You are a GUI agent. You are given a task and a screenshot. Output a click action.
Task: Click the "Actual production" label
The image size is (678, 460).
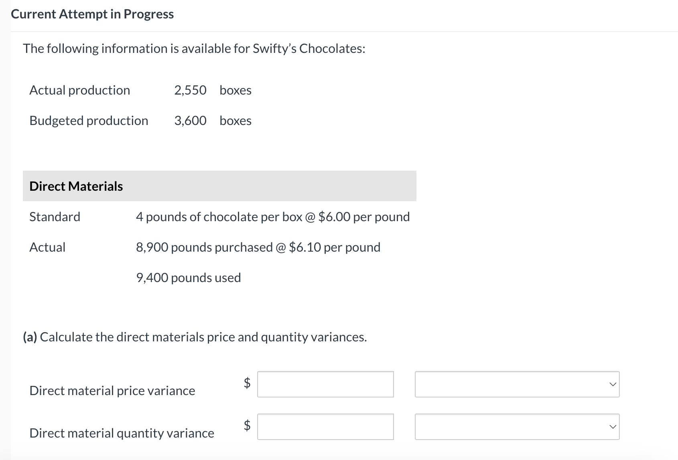click(x=80, y=90)
